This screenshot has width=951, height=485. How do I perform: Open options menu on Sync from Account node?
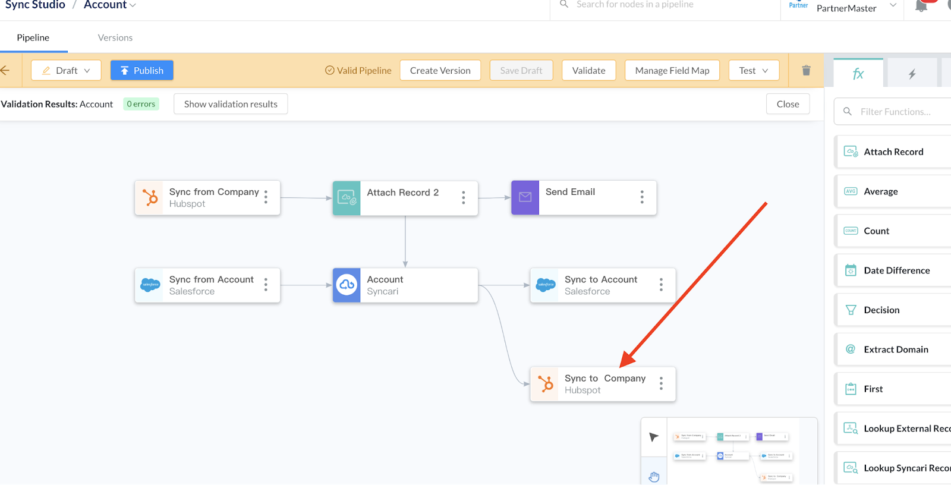pos(266,285)
